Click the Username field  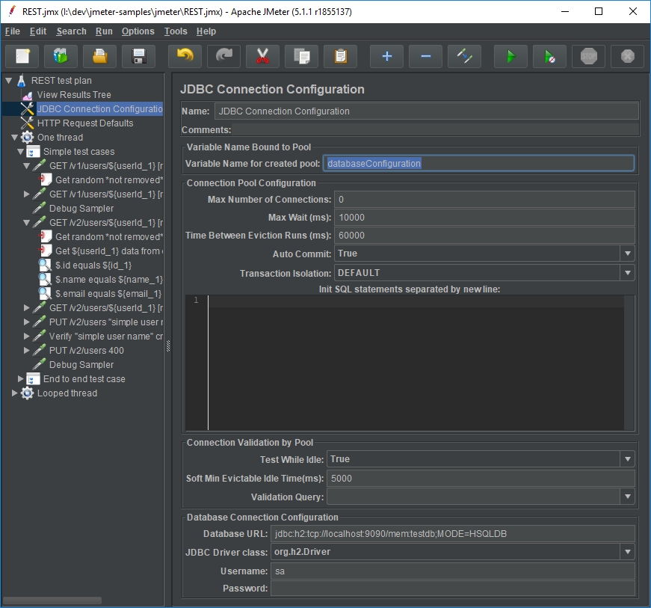tap(452, 571)
